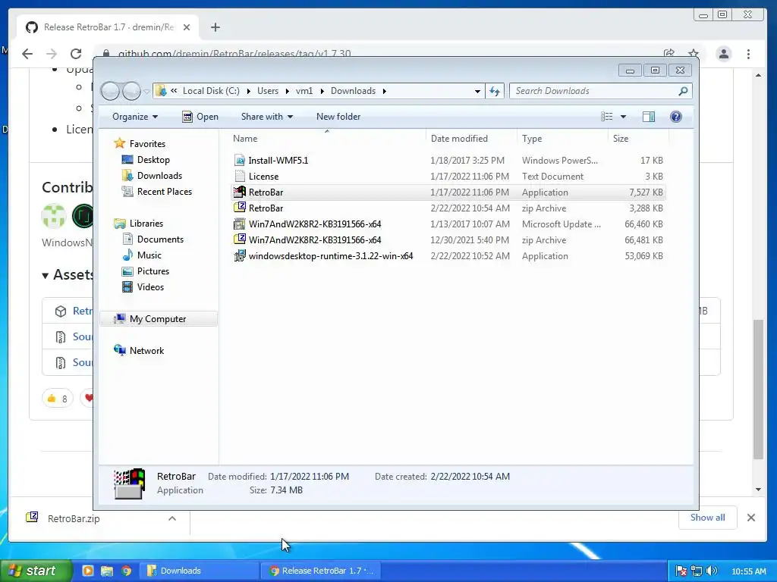Screen dimensions: 777x582
Task: Select the Win7AndW2K8R2 zip Archive icon
Action: click(240, 239)
